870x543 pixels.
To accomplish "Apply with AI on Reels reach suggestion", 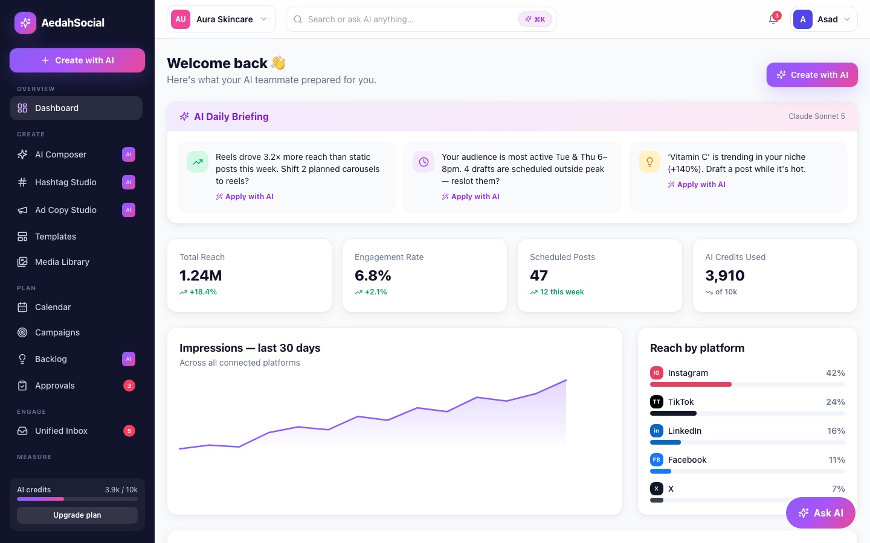I will click(245, 197).
